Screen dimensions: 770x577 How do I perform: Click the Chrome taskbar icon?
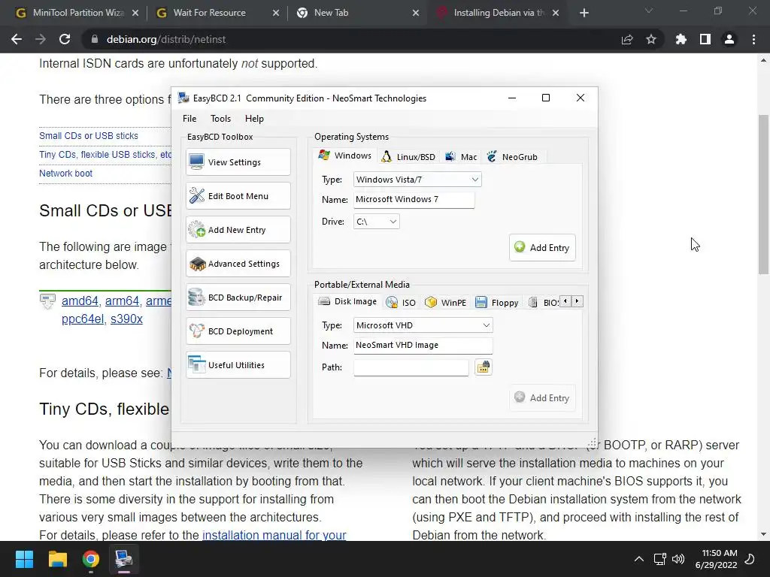[91, 559]
